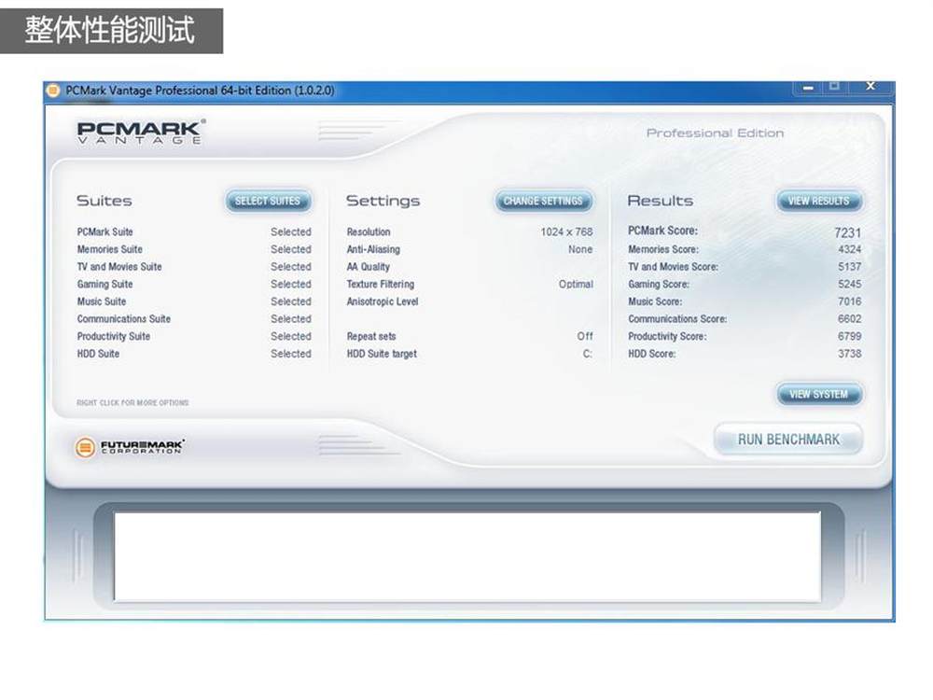Click the Repeat sets label
The width and height of the screenshot is (933, 700).
tap(371, 336)
